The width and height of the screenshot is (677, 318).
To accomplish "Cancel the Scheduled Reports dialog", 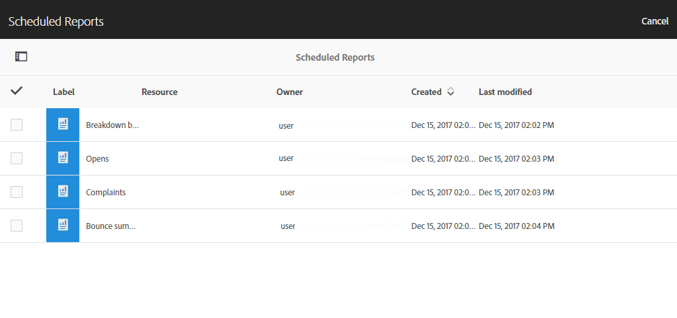I will 655,21.
